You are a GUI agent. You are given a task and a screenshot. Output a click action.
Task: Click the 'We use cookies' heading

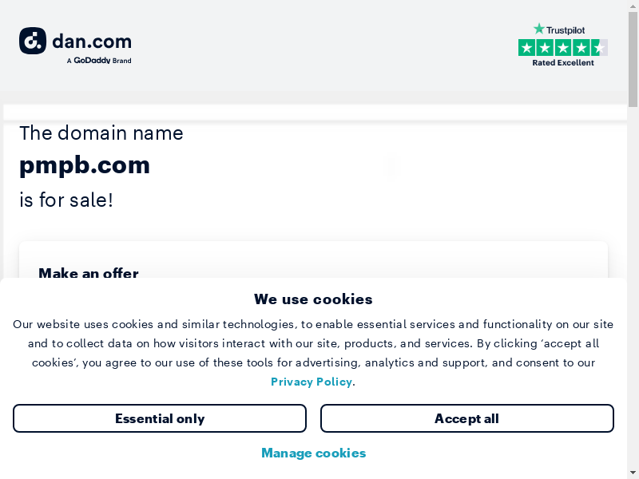313,299
